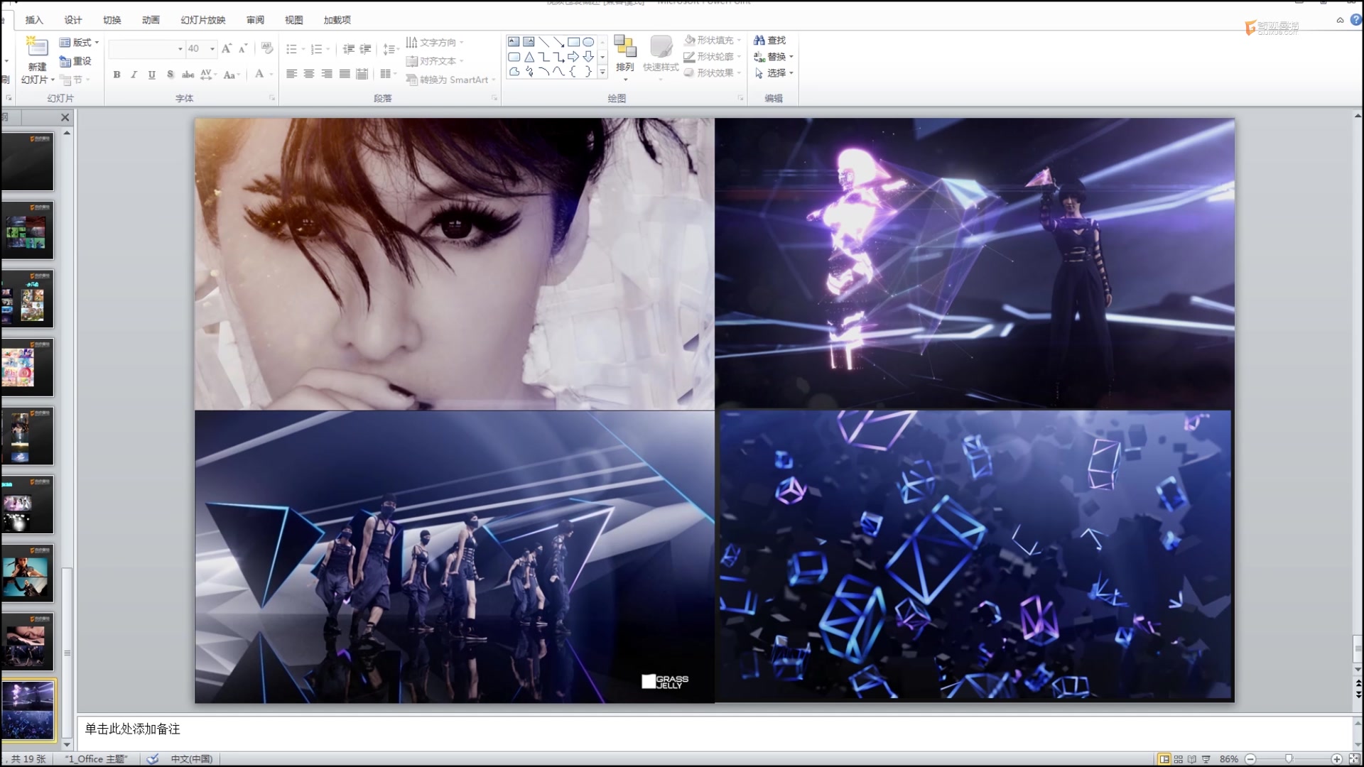Toggle Align Text Right
Viewport: 1364px width, 767px height.
(327, 74)
